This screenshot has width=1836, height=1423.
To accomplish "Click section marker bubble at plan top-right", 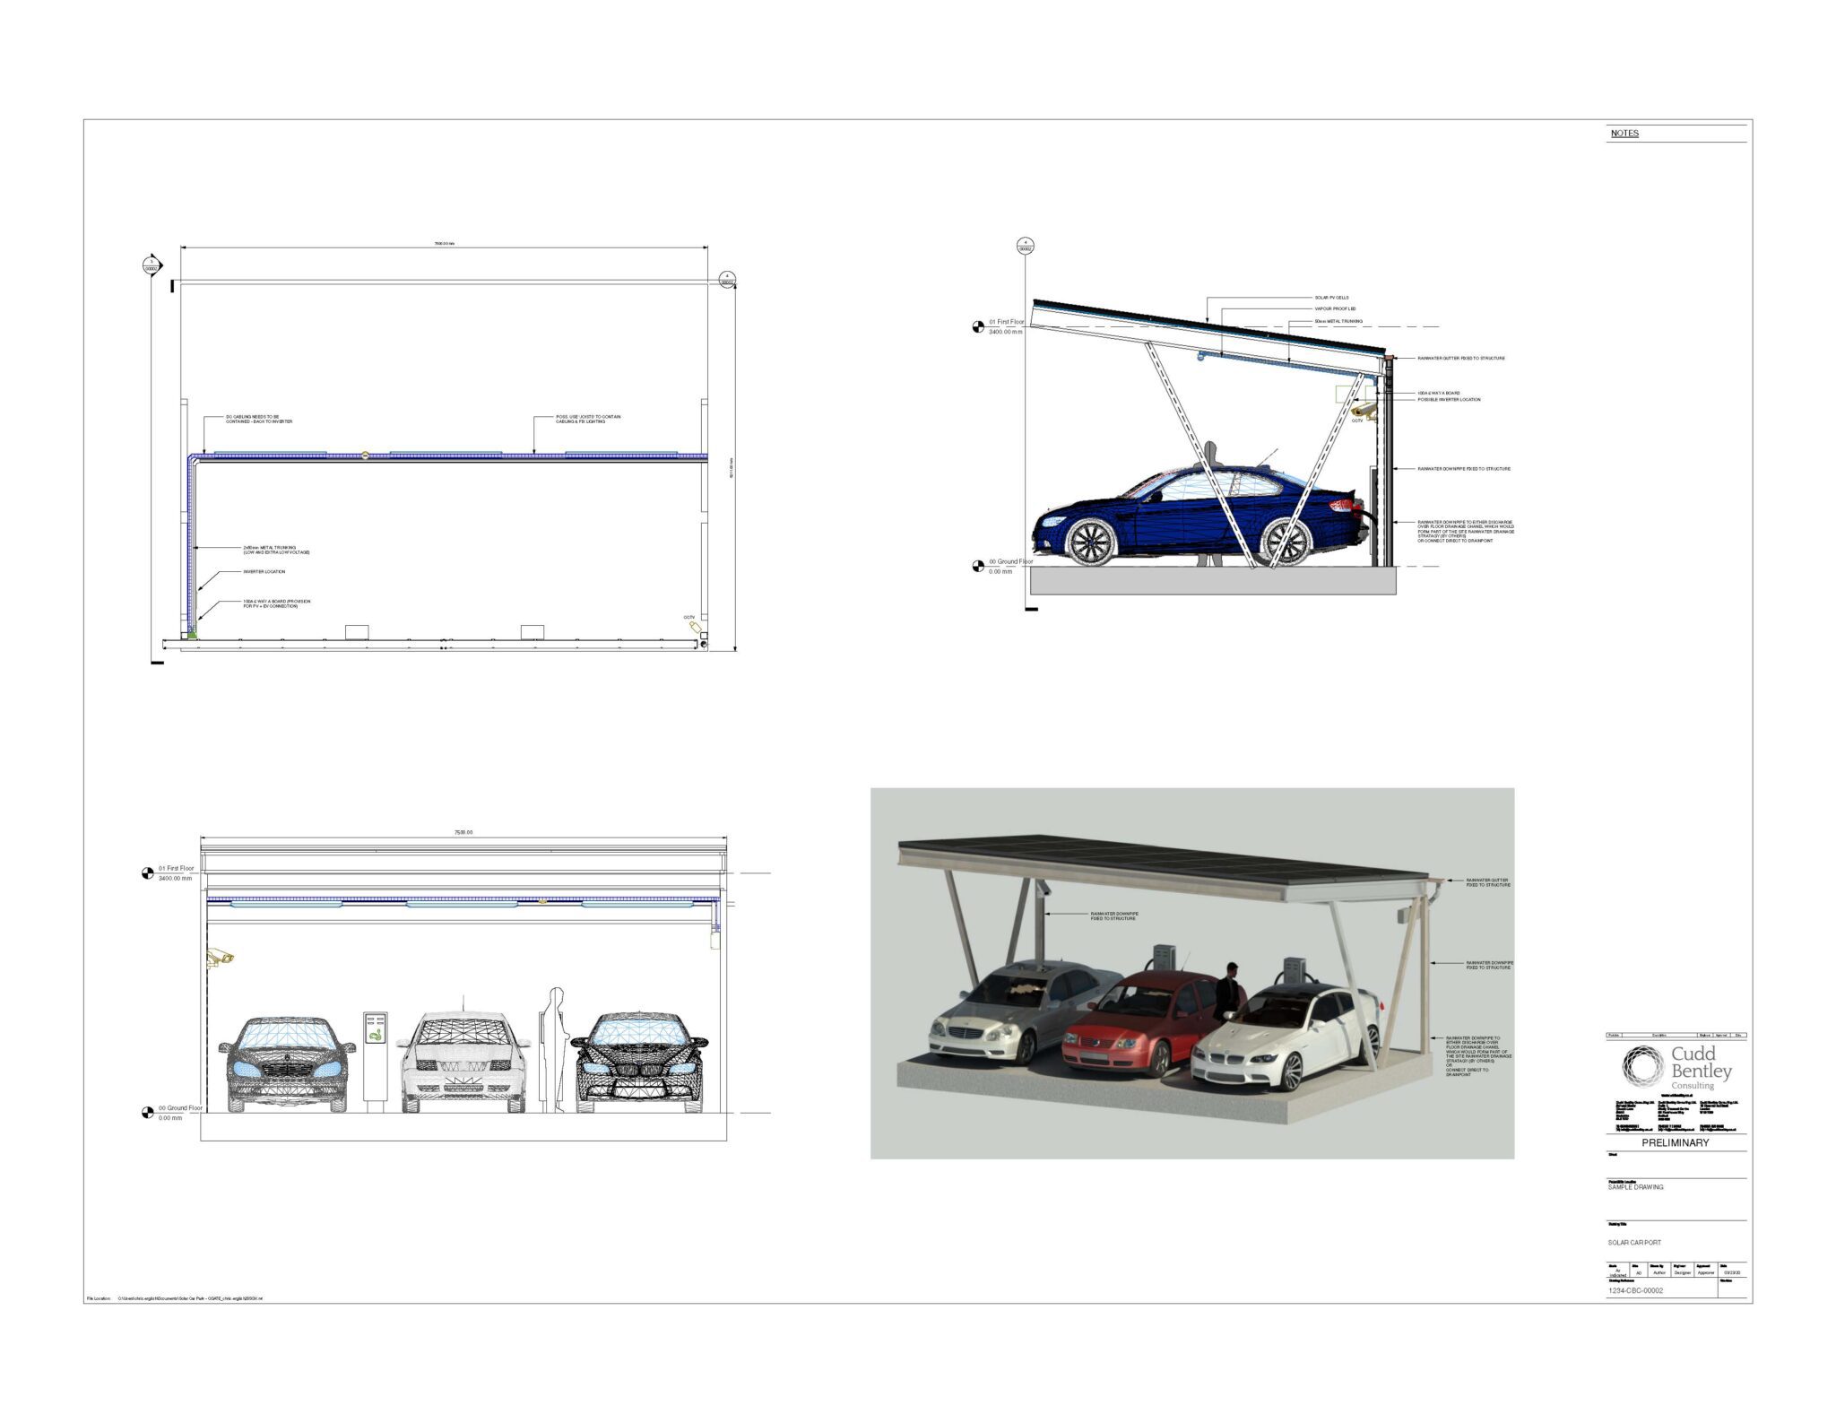I will pos(727,279).
